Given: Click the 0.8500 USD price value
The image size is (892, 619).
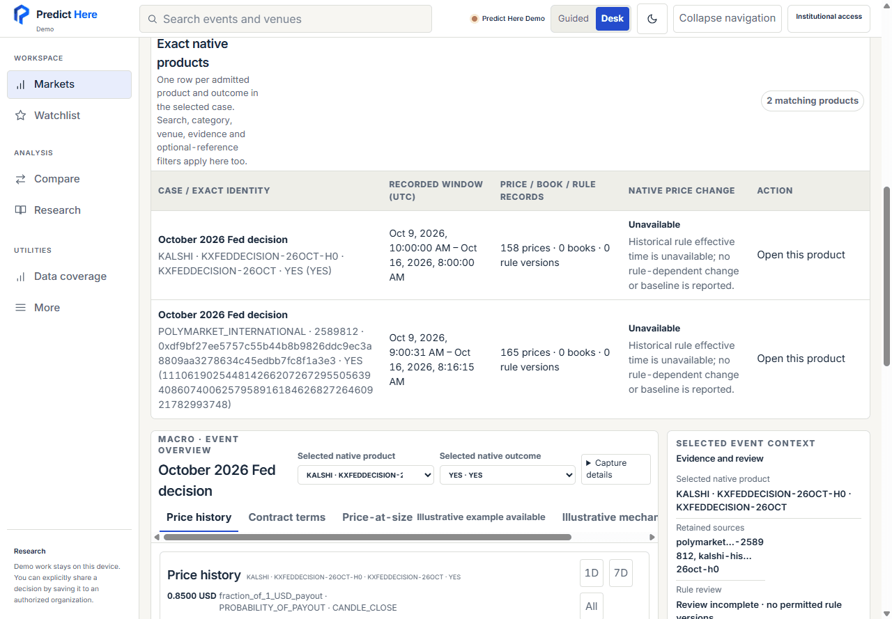Looking at the screenshot, I should coord(192,596).
